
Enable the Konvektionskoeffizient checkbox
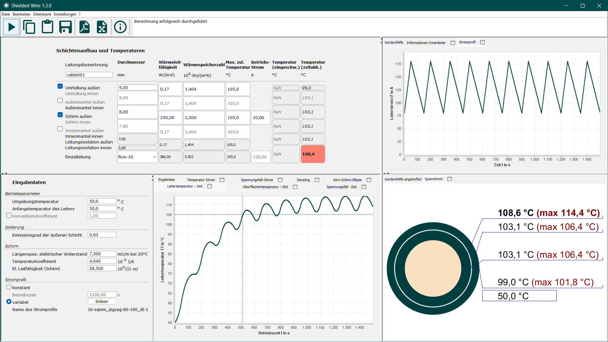pyautogui.click(x=9, y=215)
